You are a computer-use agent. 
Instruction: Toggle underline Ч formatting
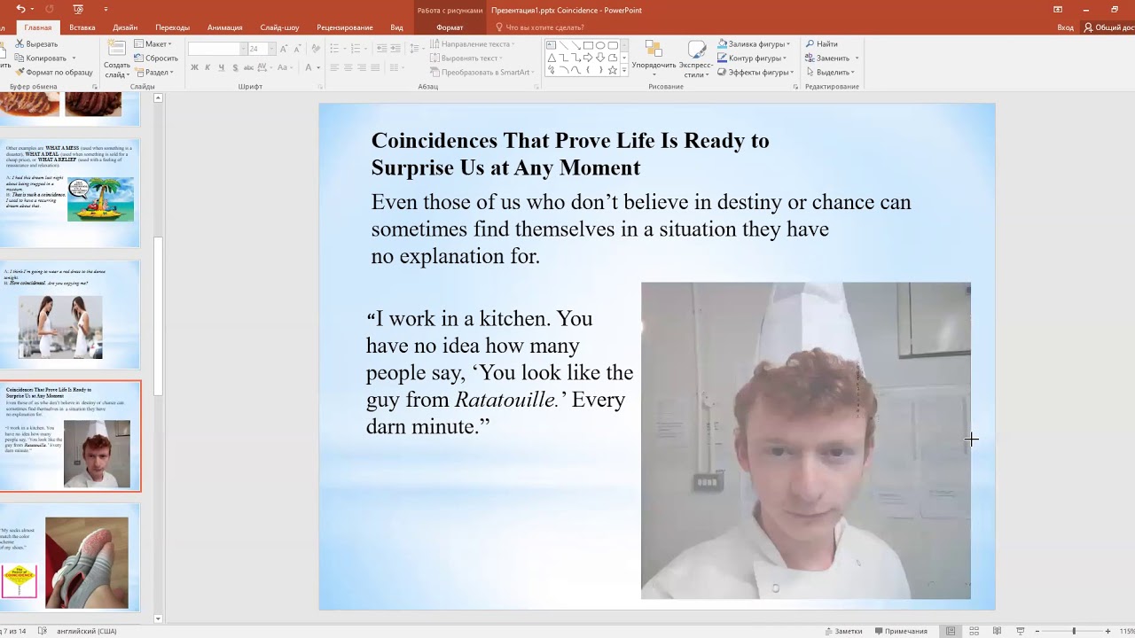tap(221, 67)
